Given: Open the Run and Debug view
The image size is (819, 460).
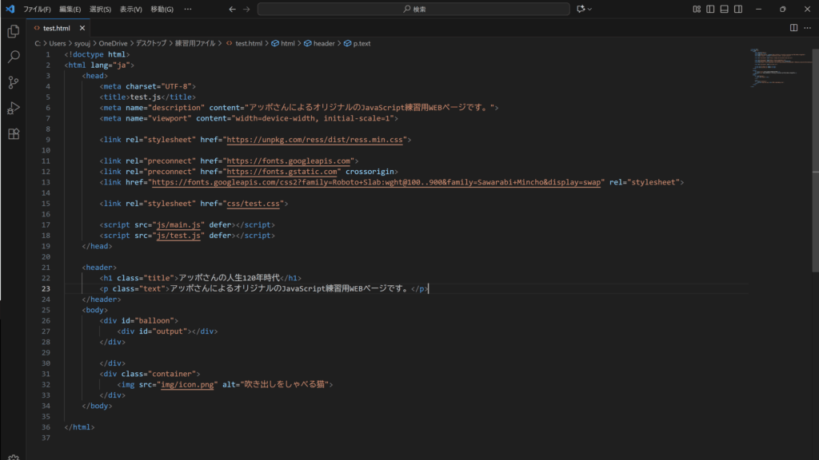Looking at the screenshot, I should click(x=13, y=108).
